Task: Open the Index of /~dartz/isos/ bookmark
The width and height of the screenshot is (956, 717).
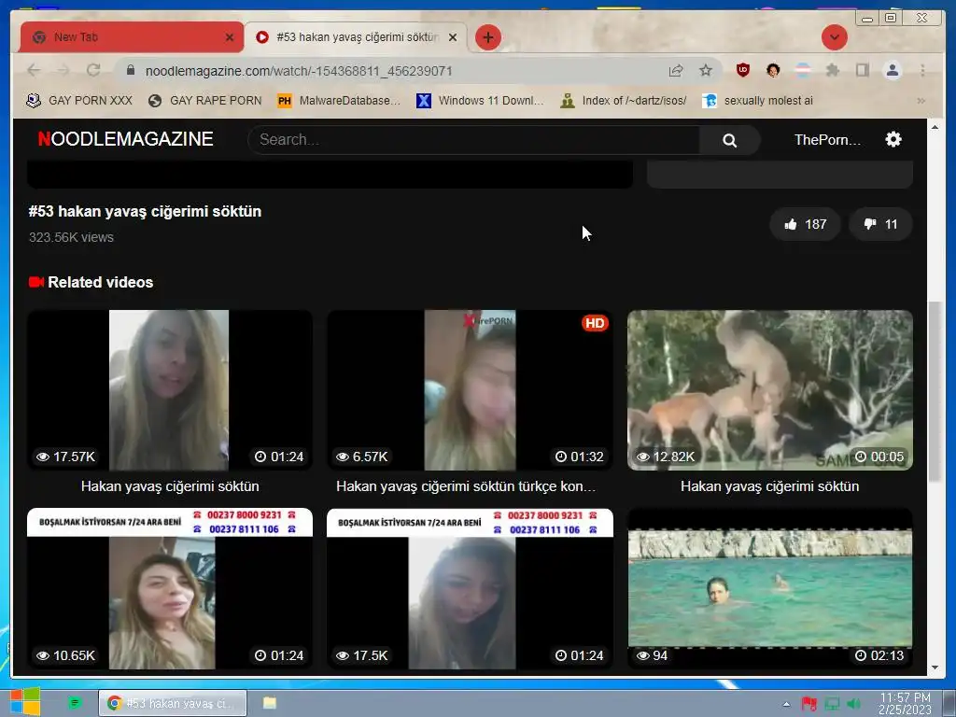Action: [623, 101]
